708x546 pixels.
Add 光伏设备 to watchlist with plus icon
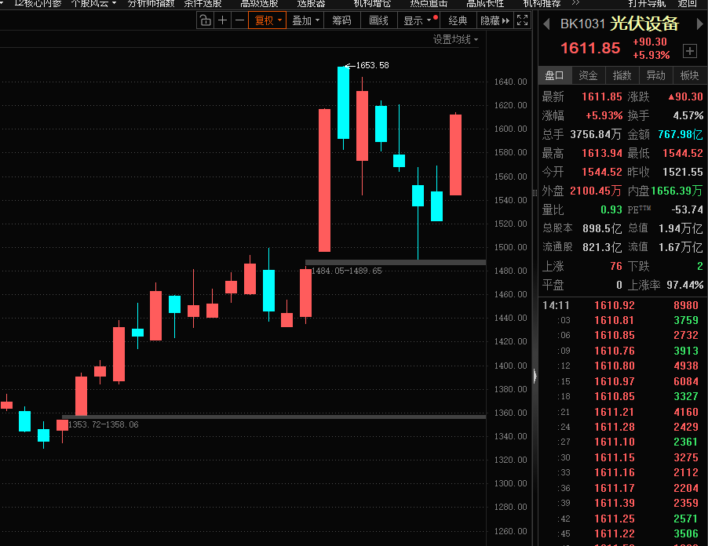pos(690,51)
